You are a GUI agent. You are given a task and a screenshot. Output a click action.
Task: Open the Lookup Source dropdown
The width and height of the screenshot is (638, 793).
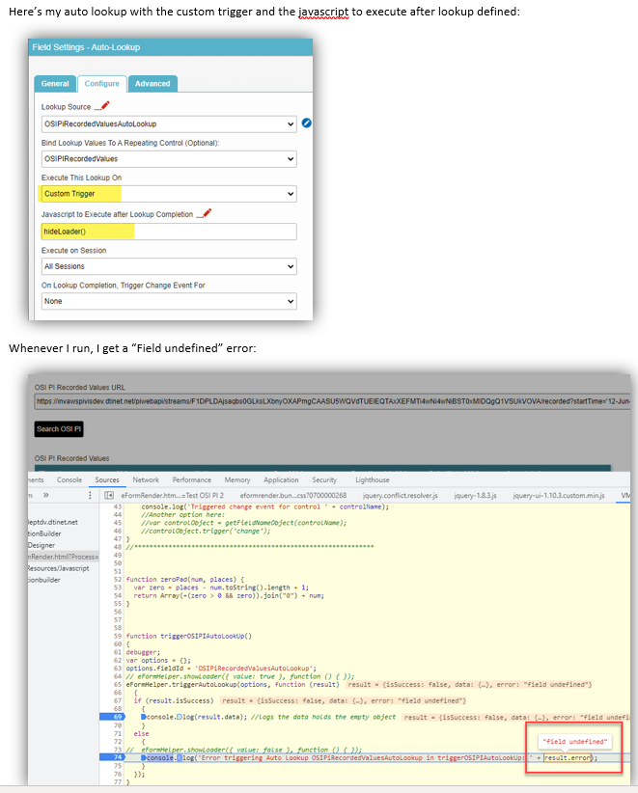click(168, 123)
